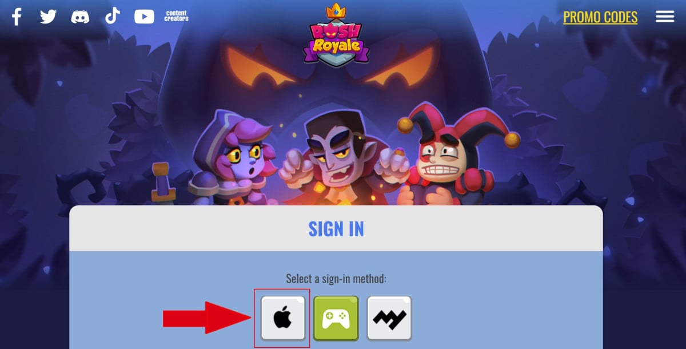686x349 pixels.
Task: Visit the Twitter bird icon link
Action: 48,17
